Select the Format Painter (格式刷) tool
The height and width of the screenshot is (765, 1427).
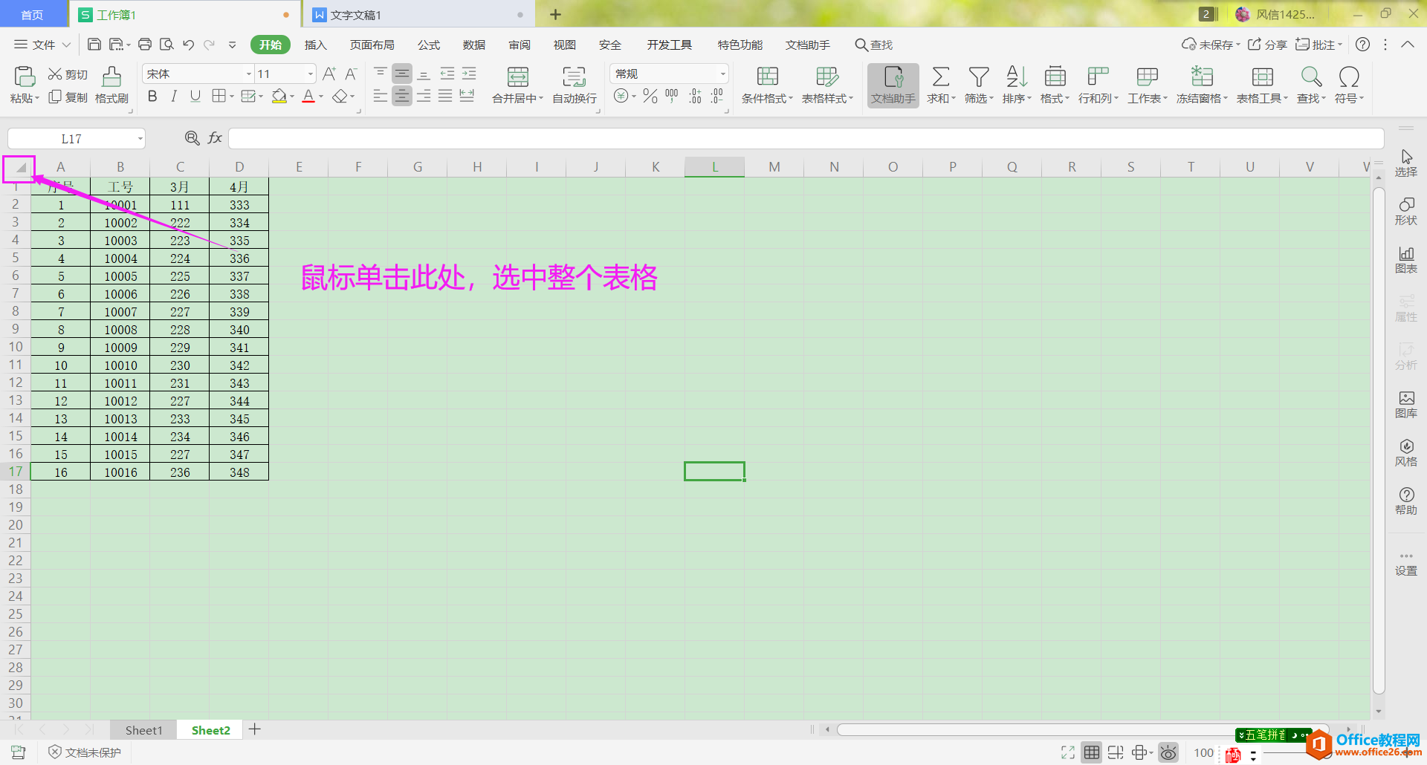pos(111,85)
